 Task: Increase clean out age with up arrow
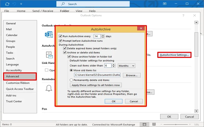[x=113, y=65]
